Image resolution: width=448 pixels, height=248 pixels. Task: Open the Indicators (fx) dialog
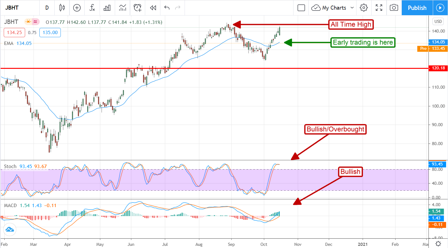(92, 8)
